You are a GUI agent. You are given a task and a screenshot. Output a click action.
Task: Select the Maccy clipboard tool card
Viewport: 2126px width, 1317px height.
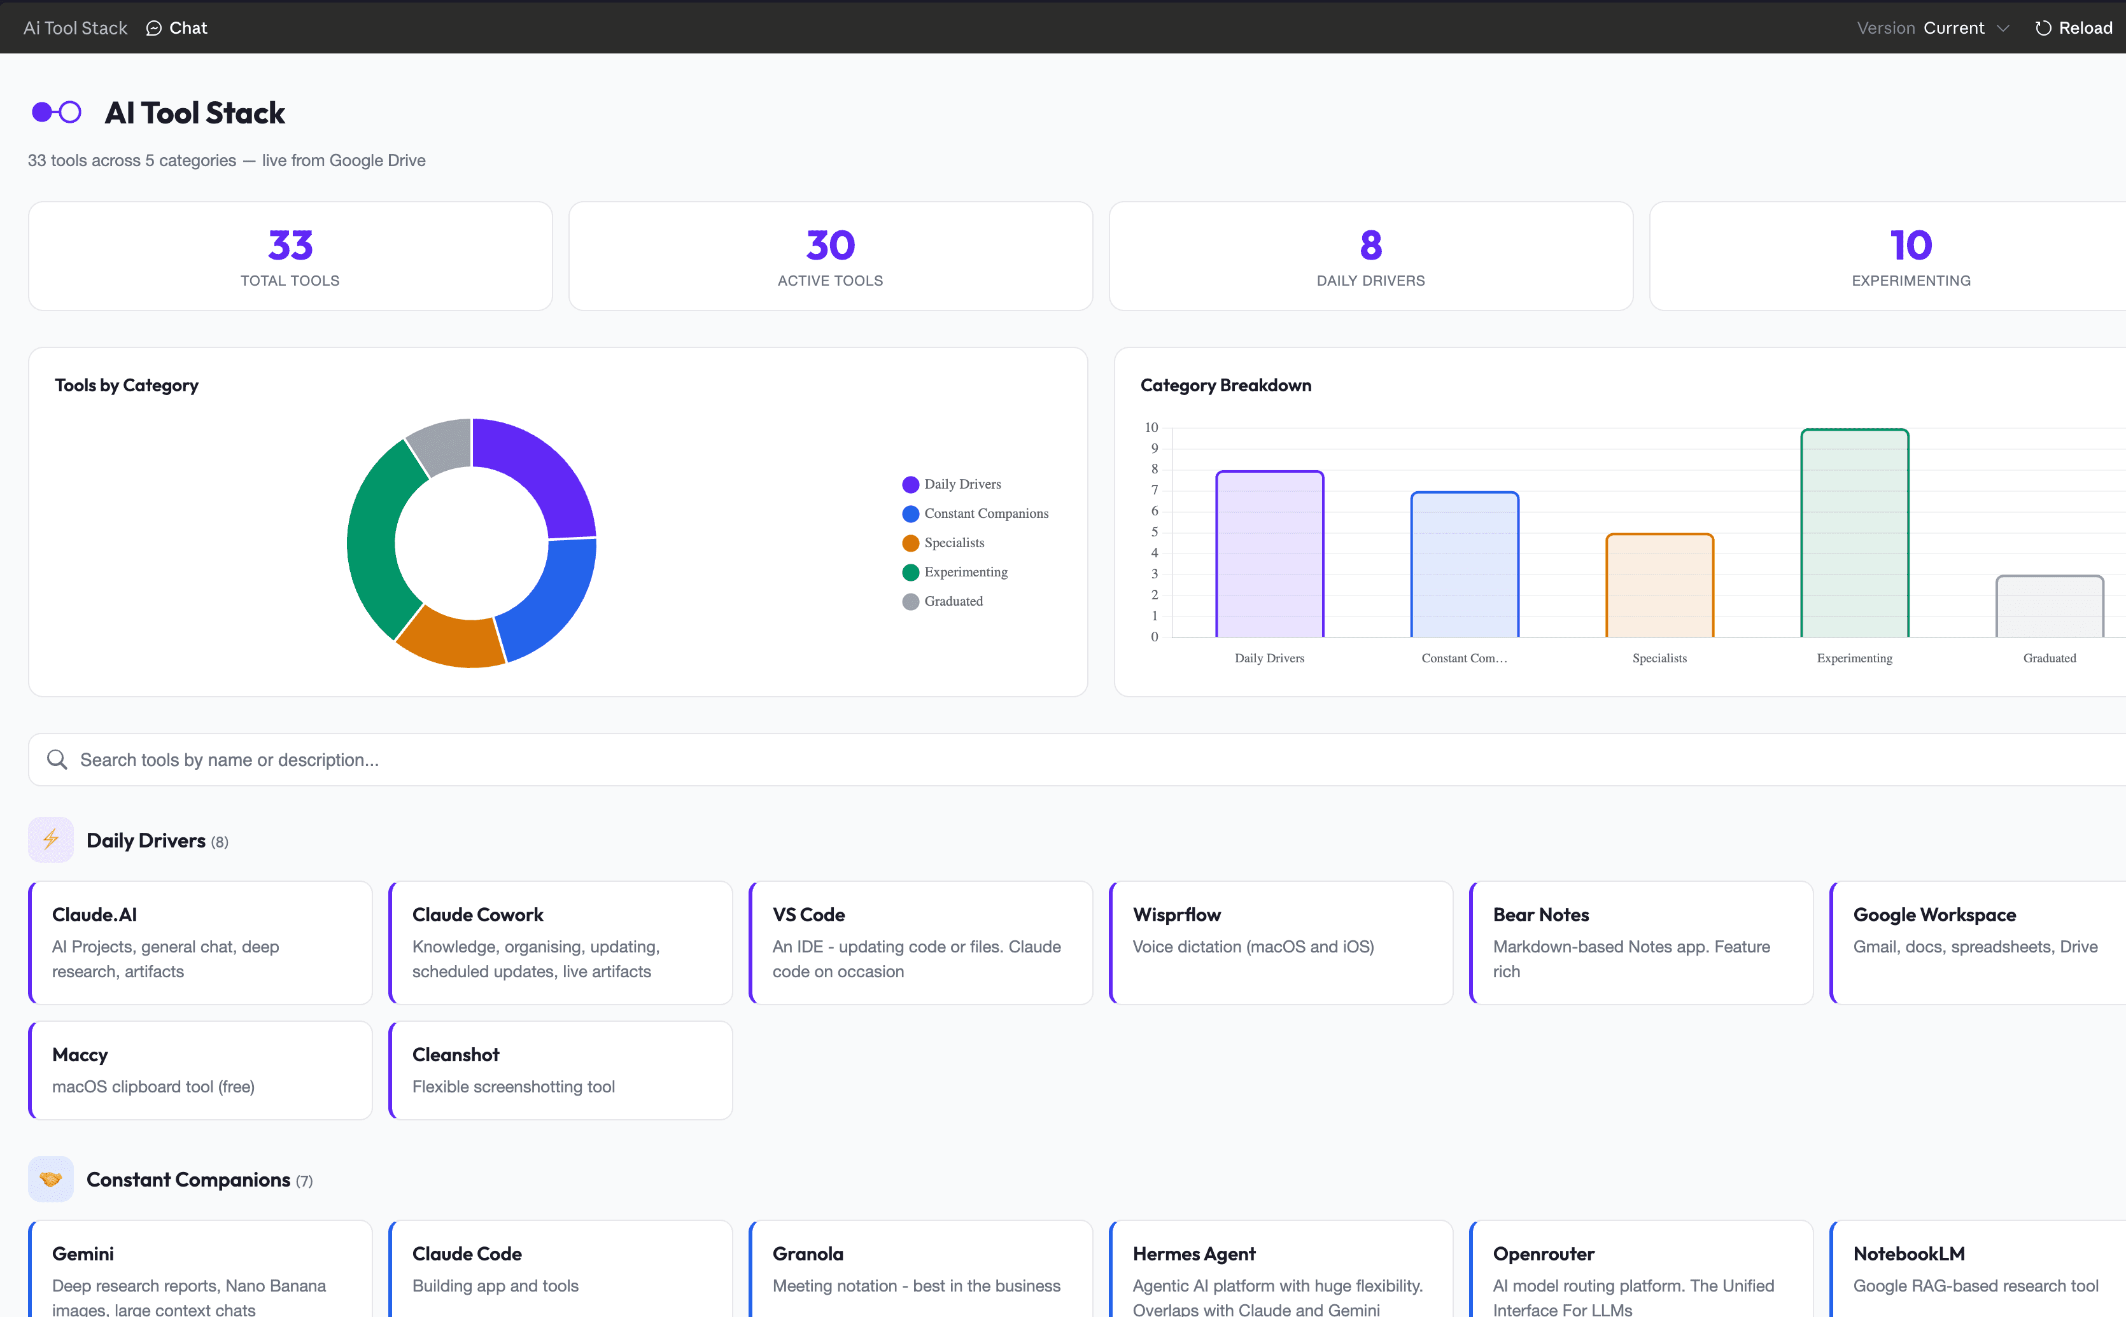[201, 1071]
